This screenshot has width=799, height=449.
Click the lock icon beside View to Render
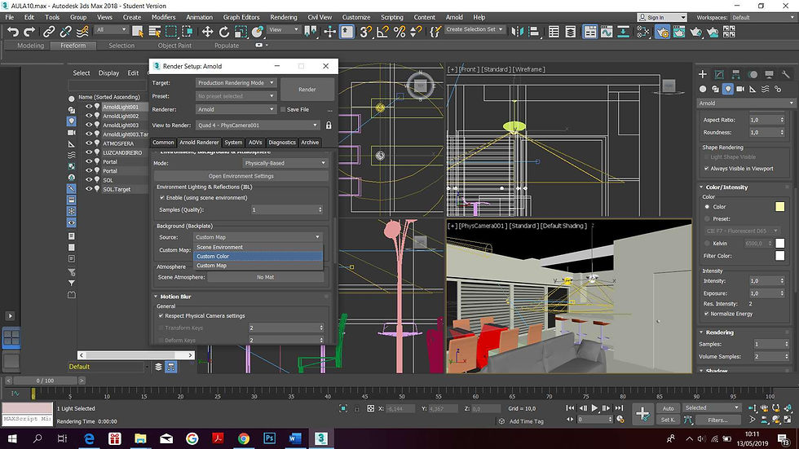[329, 125]
